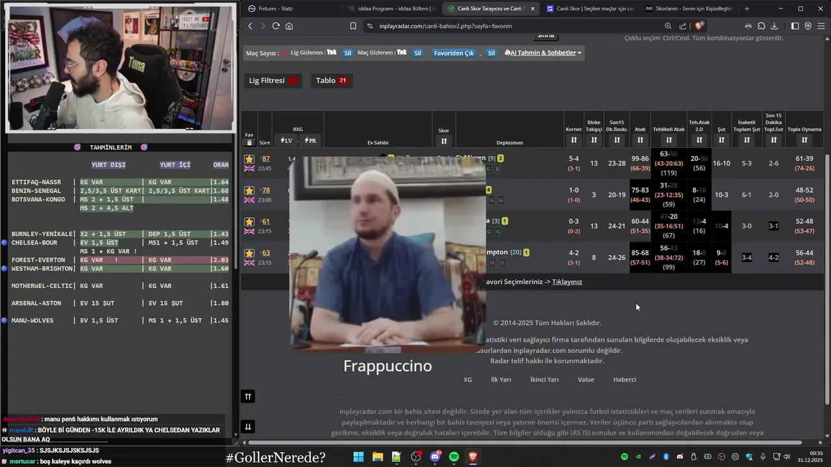The height and width of the screenshot is (467, 831).
Task: Open a new browser tab
Action: tap(747, 8)
